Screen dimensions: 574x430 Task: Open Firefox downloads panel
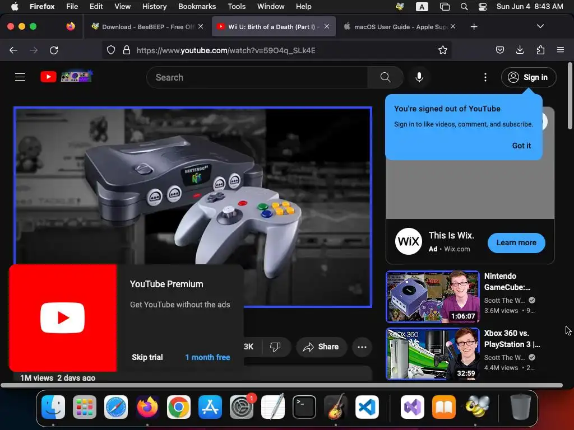click(520, 50)
